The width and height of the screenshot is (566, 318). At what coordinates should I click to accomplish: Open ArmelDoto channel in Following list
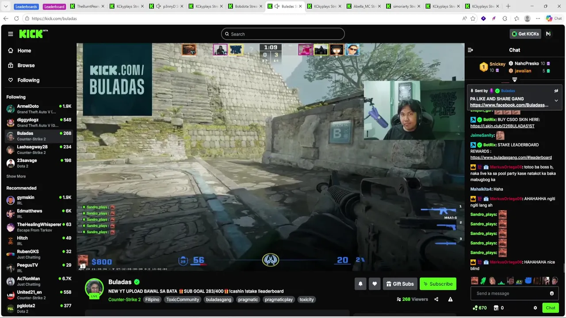tap(38, 109)
